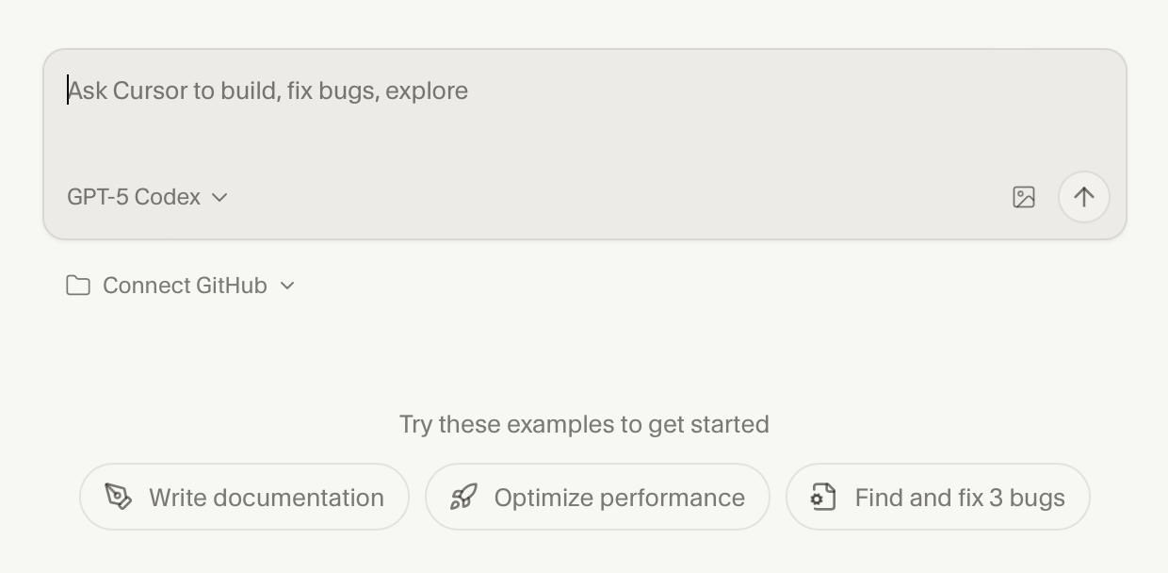This screenshot has width=1168, height=573.
Task: Focus the Ask Cursor prompt placeholder text
Action: click(268, 90)
